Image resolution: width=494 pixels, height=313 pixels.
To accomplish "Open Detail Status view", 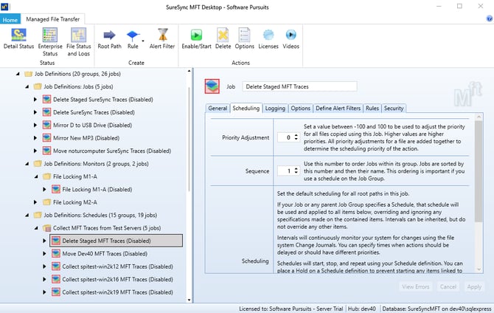I will pyautogui.click(x=18, y=38).
